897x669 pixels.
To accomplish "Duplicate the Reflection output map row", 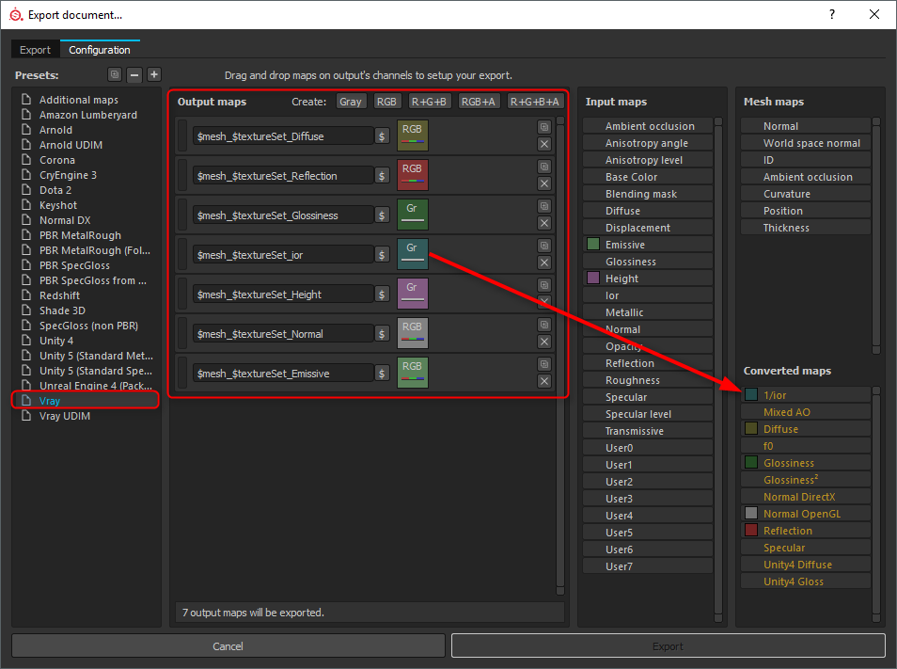I will coord(544,167).
